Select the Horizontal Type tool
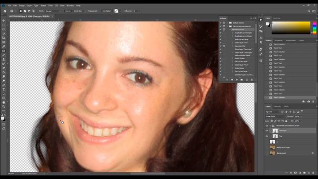The width and height of the screenshot is (318, 179). tap(3, 89)
